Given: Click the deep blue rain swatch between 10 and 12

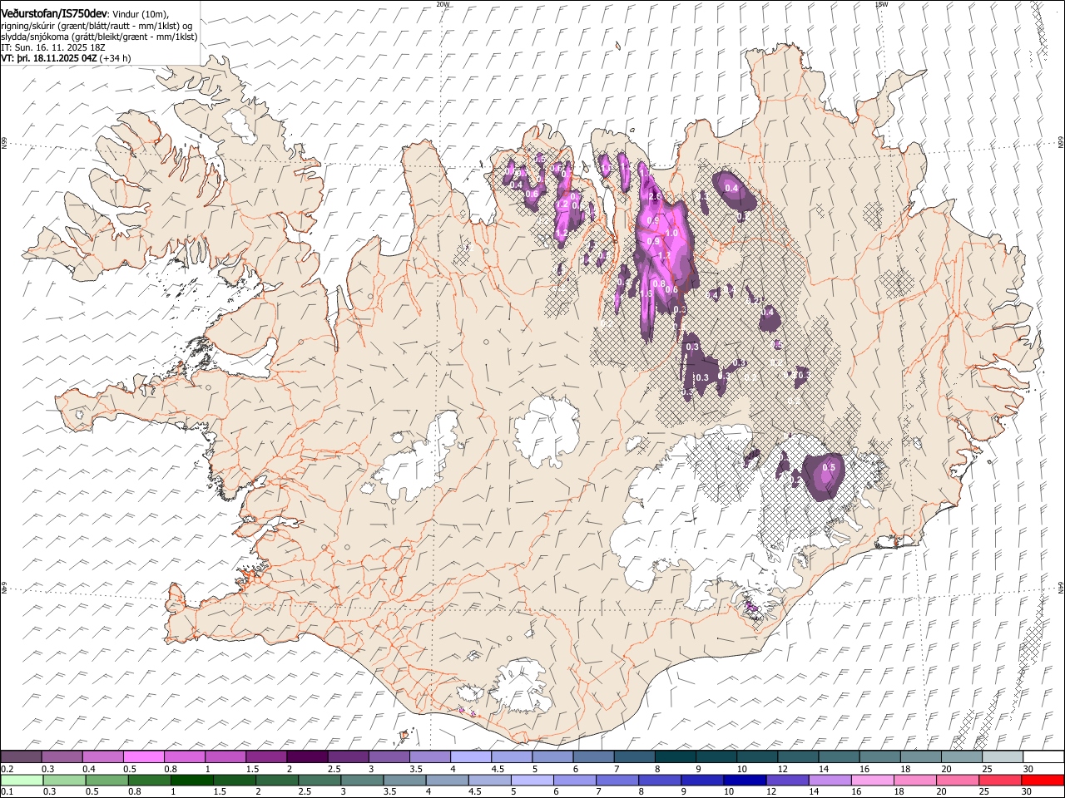Looking at the screenshot, I should [743, 781].
